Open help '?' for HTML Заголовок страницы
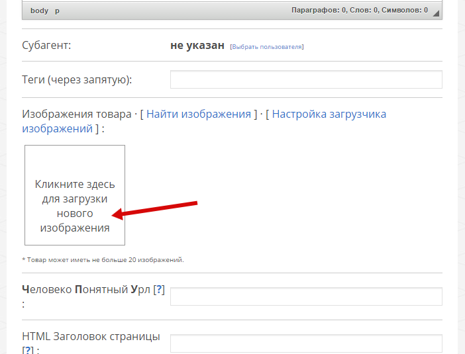This screenshot has width=465, height=354. [x=28, y=350]
